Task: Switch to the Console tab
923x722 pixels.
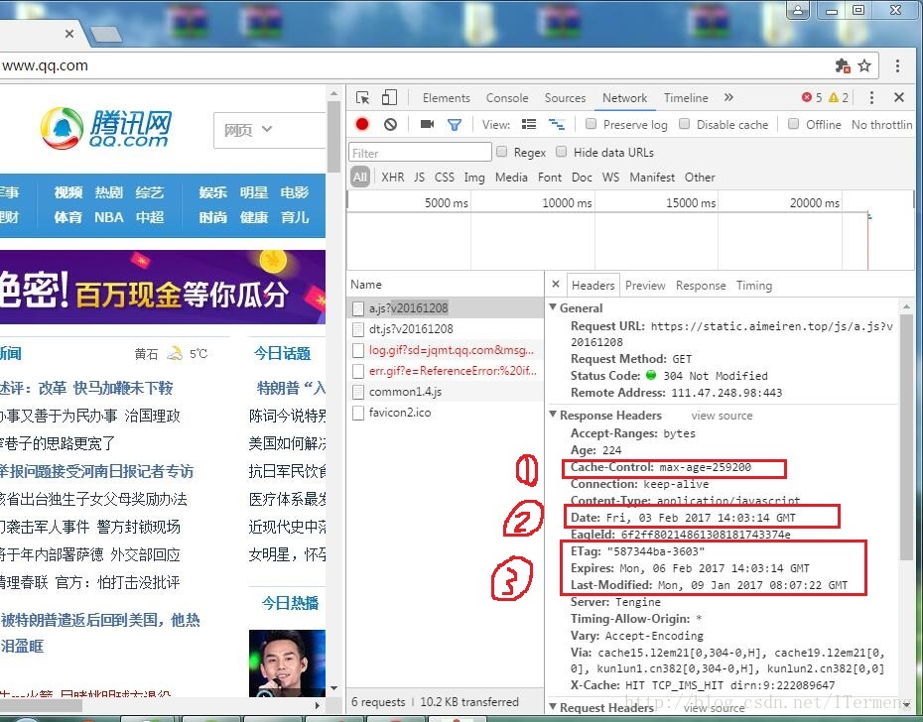Action: point(507,97)
